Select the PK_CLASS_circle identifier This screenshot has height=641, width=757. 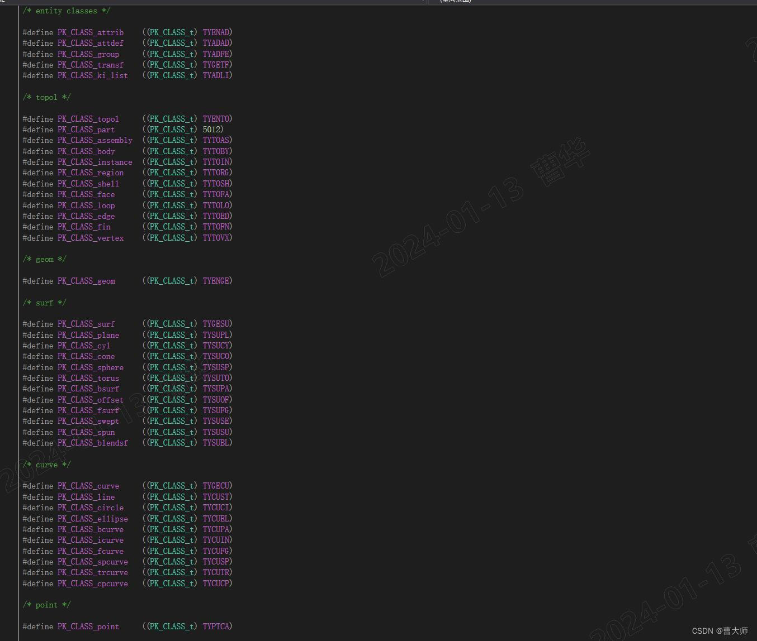click(x=91, y=508)
